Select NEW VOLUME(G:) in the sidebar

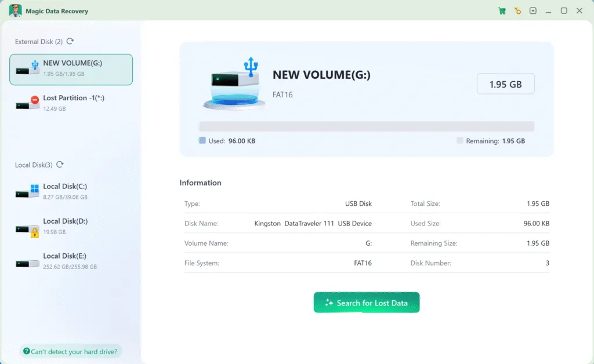point(71,70)
